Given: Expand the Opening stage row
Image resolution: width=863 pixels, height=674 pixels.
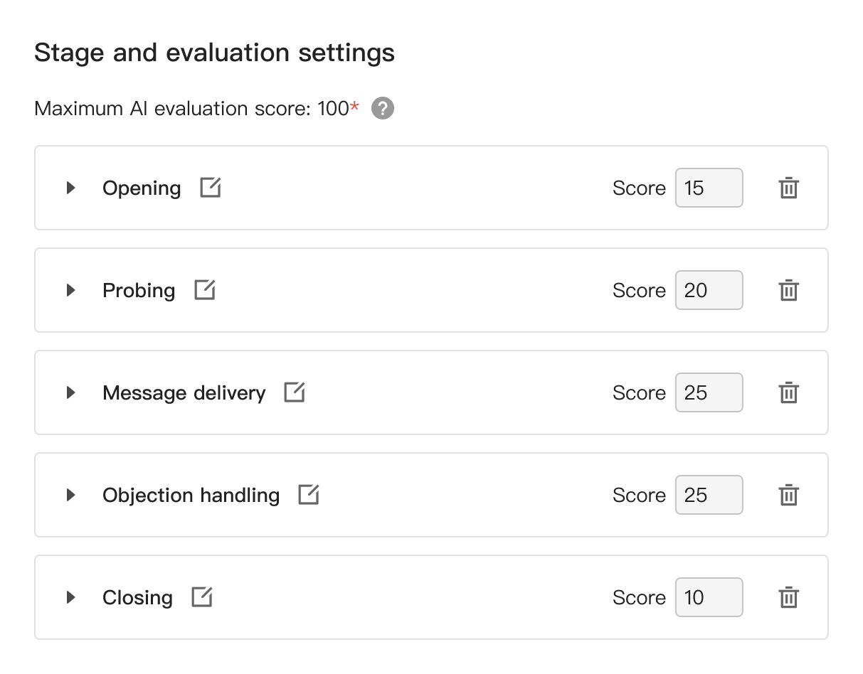Looking at the screenshot, I should click(70, 188).
